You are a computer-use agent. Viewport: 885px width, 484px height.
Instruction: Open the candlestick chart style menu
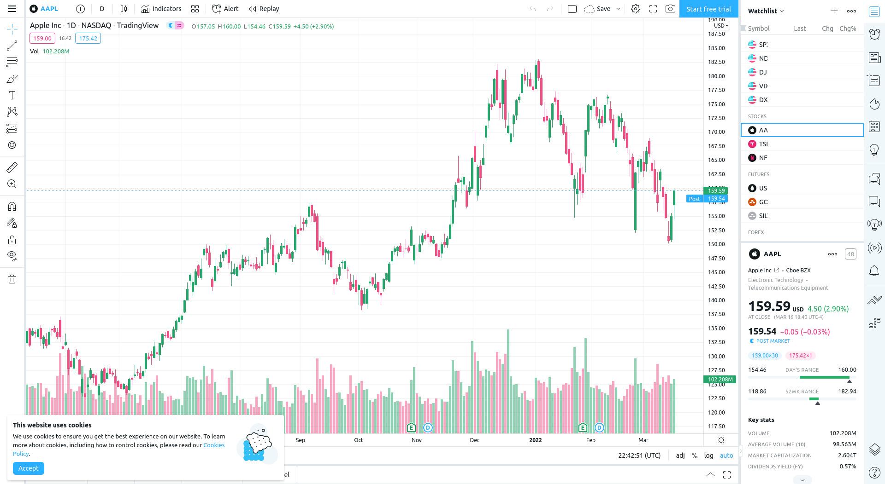[124, 9]
